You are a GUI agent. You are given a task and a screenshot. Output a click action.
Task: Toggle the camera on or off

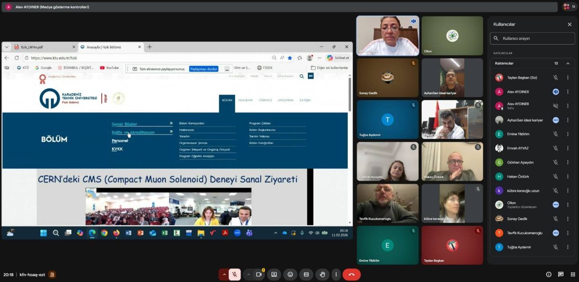click(x=259, y=274)
